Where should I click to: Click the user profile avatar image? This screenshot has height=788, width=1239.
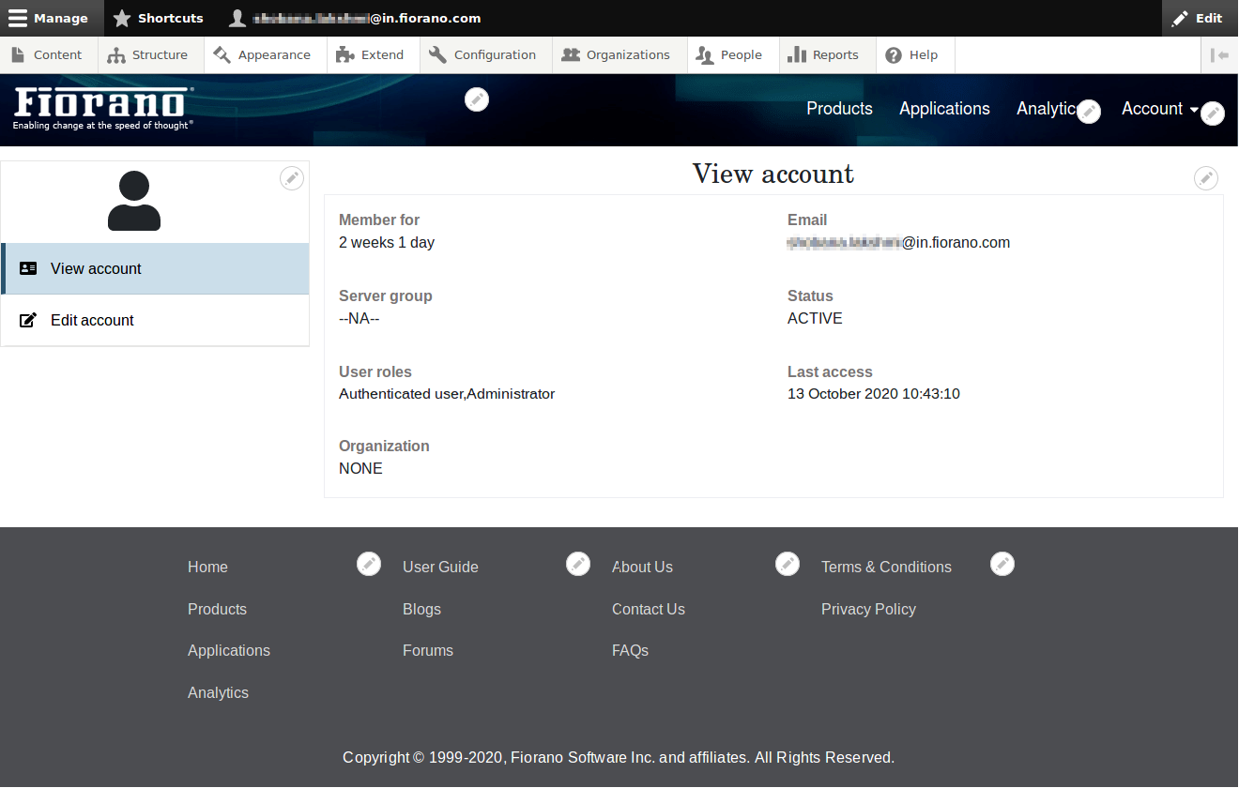point(134,201)
